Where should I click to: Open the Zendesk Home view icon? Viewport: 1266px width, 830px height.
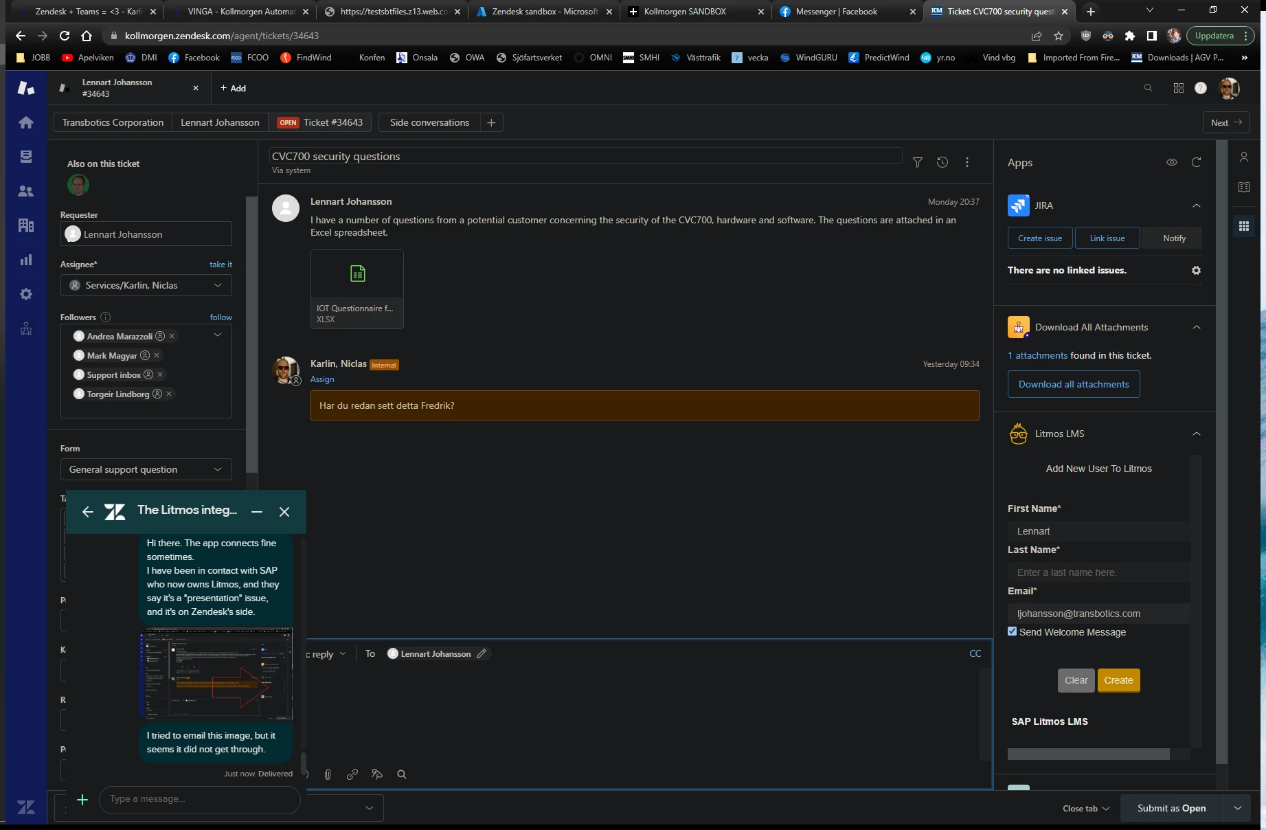(x=26, y=122)
